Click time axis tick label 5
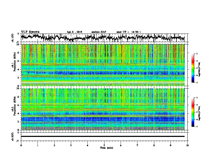211x163 pixels. pyautogui.click(x=104, y=145)
